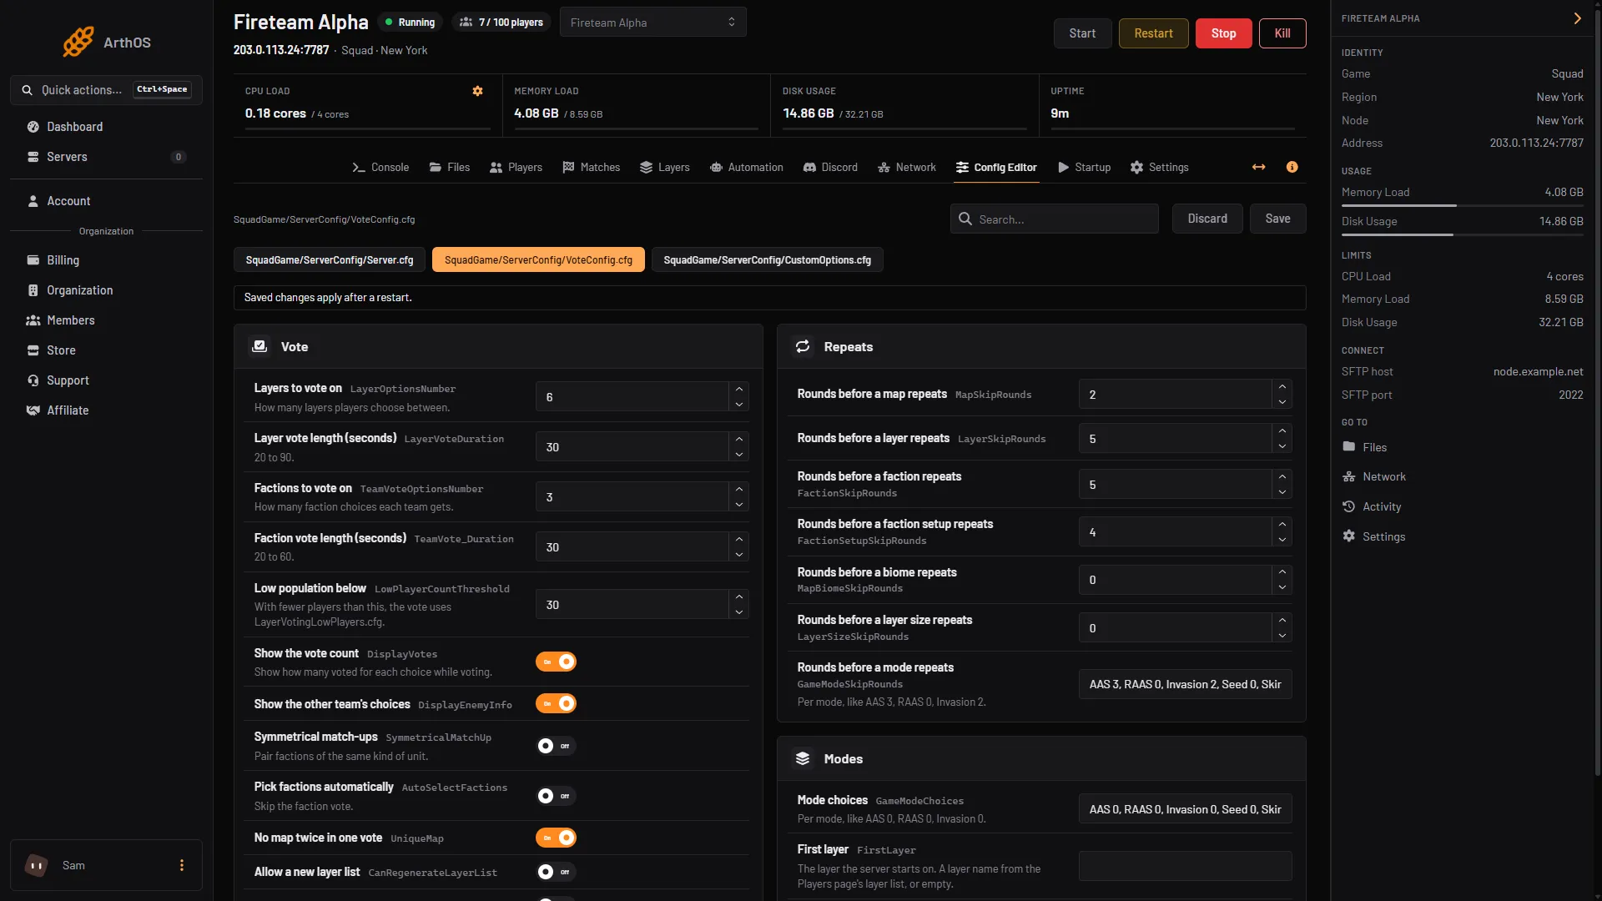The width and height of the screenshot is (1602, 901).
Task: Enable Allow a new layer list toggle
Action: pyautogui.click(x=556, y=872)
